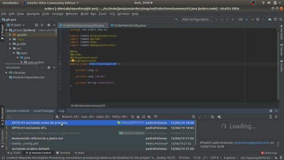Open the Event Log button
284x160 pixels.
click(269, 153)
